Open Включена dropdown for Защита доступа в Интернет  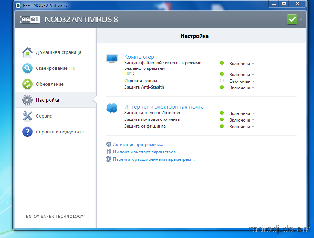tap(242, 113)
